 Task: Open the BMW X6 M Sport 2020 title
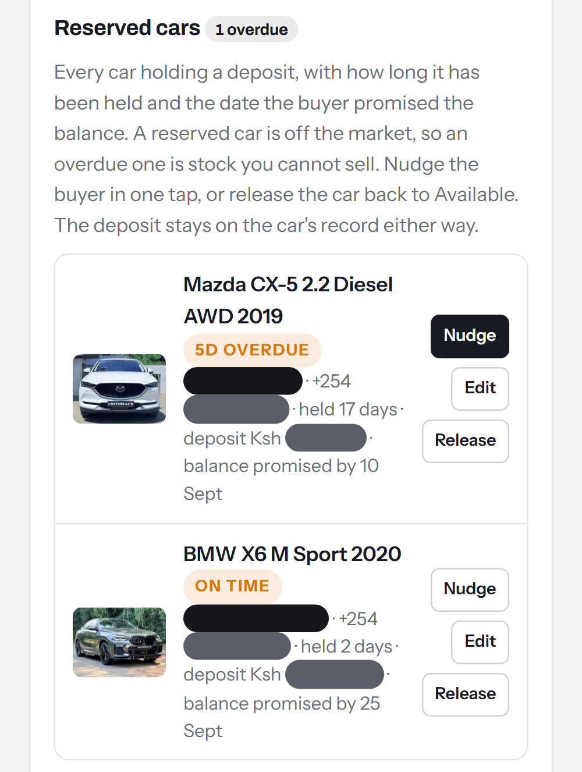pos(292,554)
